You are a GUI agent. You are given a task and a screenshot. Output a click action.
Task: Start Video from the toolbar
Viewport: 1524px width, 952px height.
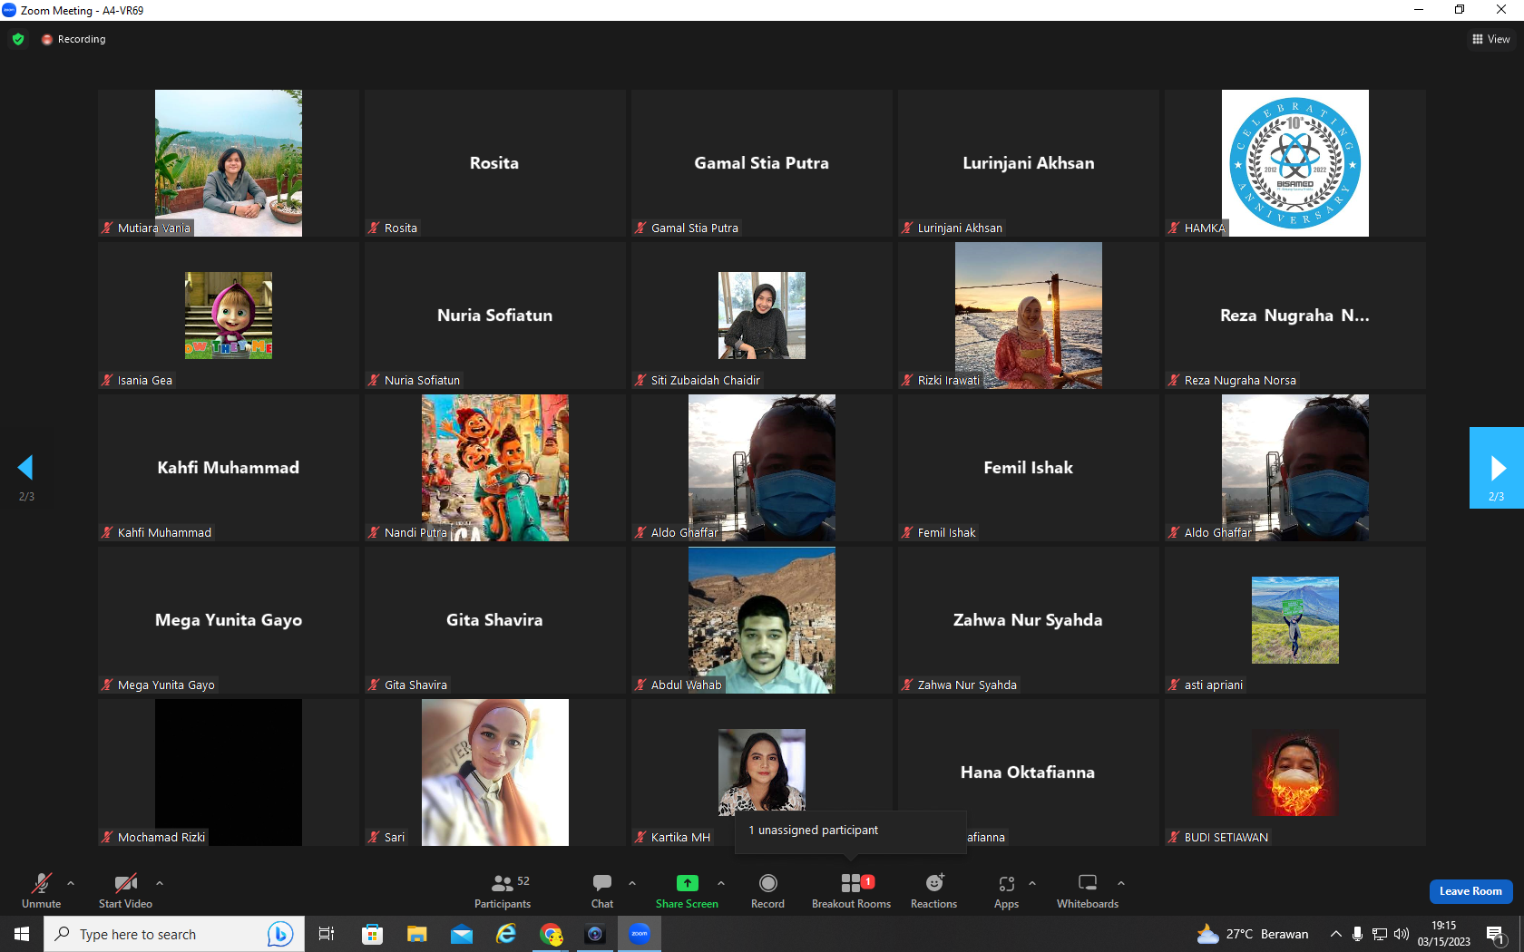click(125, 890)
